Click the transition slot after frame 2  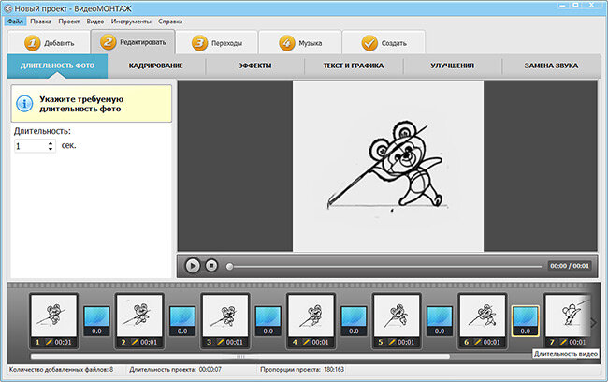click(182, 320)
